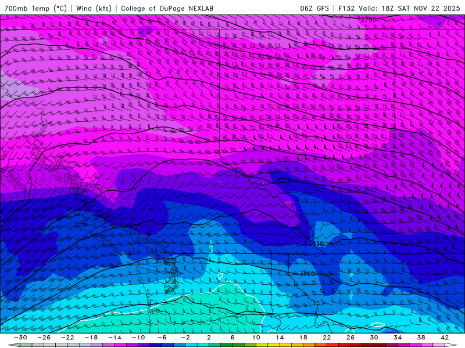Screen dimensions: 465x348
Task: Click the "College of DuPage NEXLAB" credit text
Action: 167,8
